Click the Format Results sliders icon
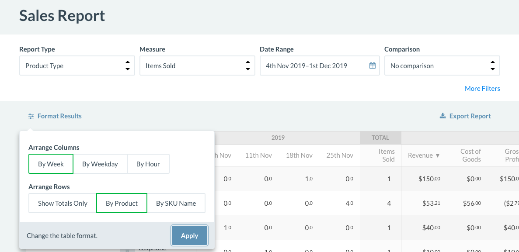 [x=31, y=116]
